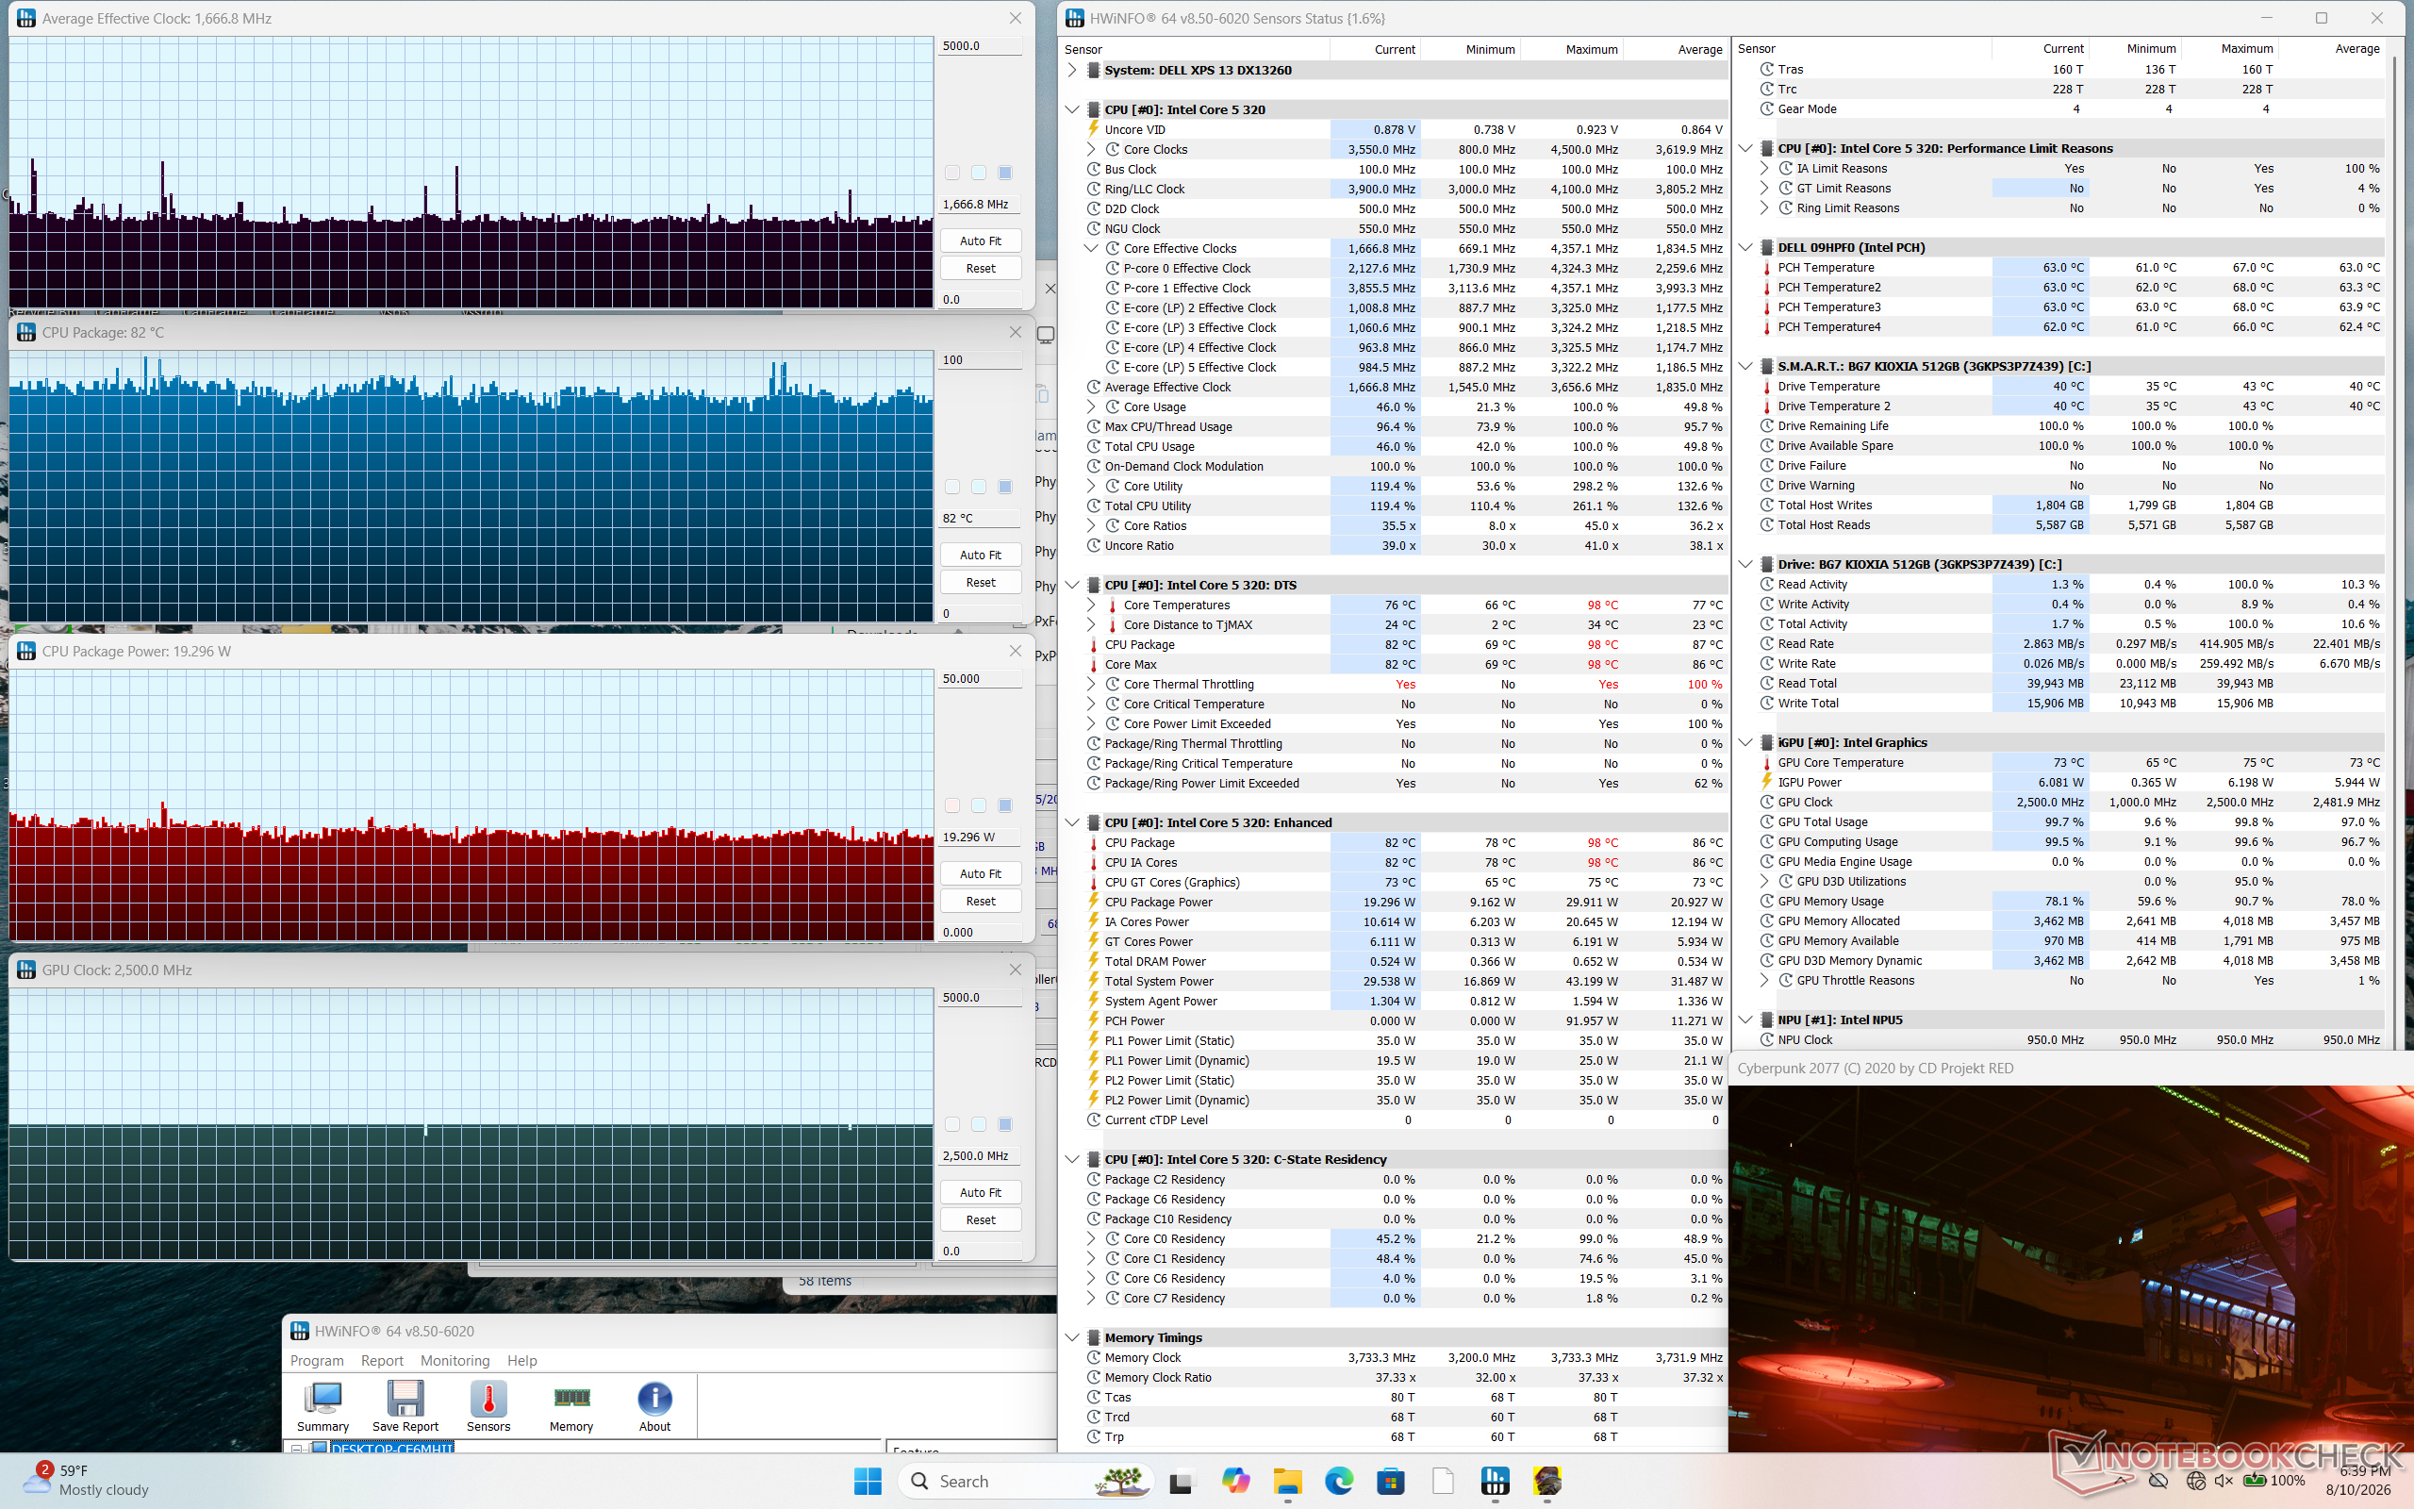2414x1509 pixels.
Task: Click the title icon of GPU Clock window
Action: [26, 970]
